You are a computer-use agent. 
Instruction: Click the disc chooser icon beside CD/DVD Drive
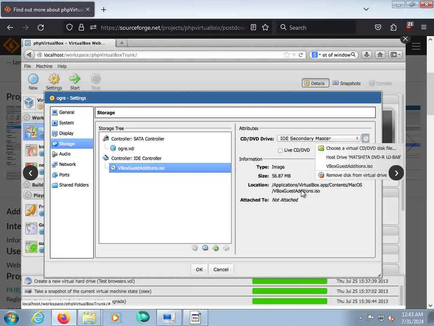point(366,138)
